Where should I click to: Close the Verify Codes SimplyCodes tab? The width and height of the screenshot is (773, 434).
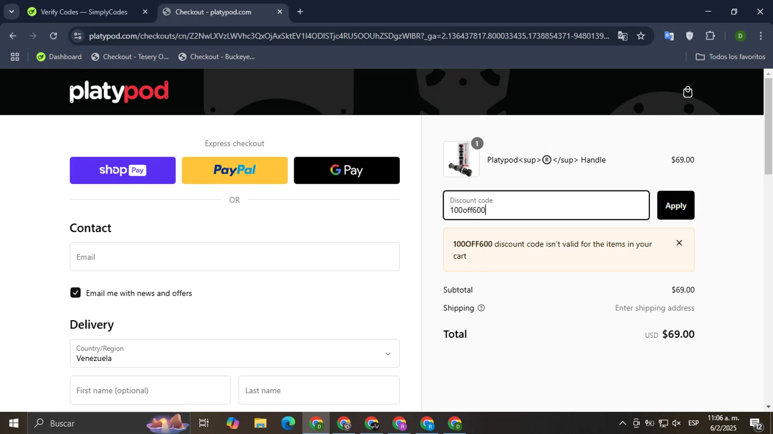(x=145, y=12)
